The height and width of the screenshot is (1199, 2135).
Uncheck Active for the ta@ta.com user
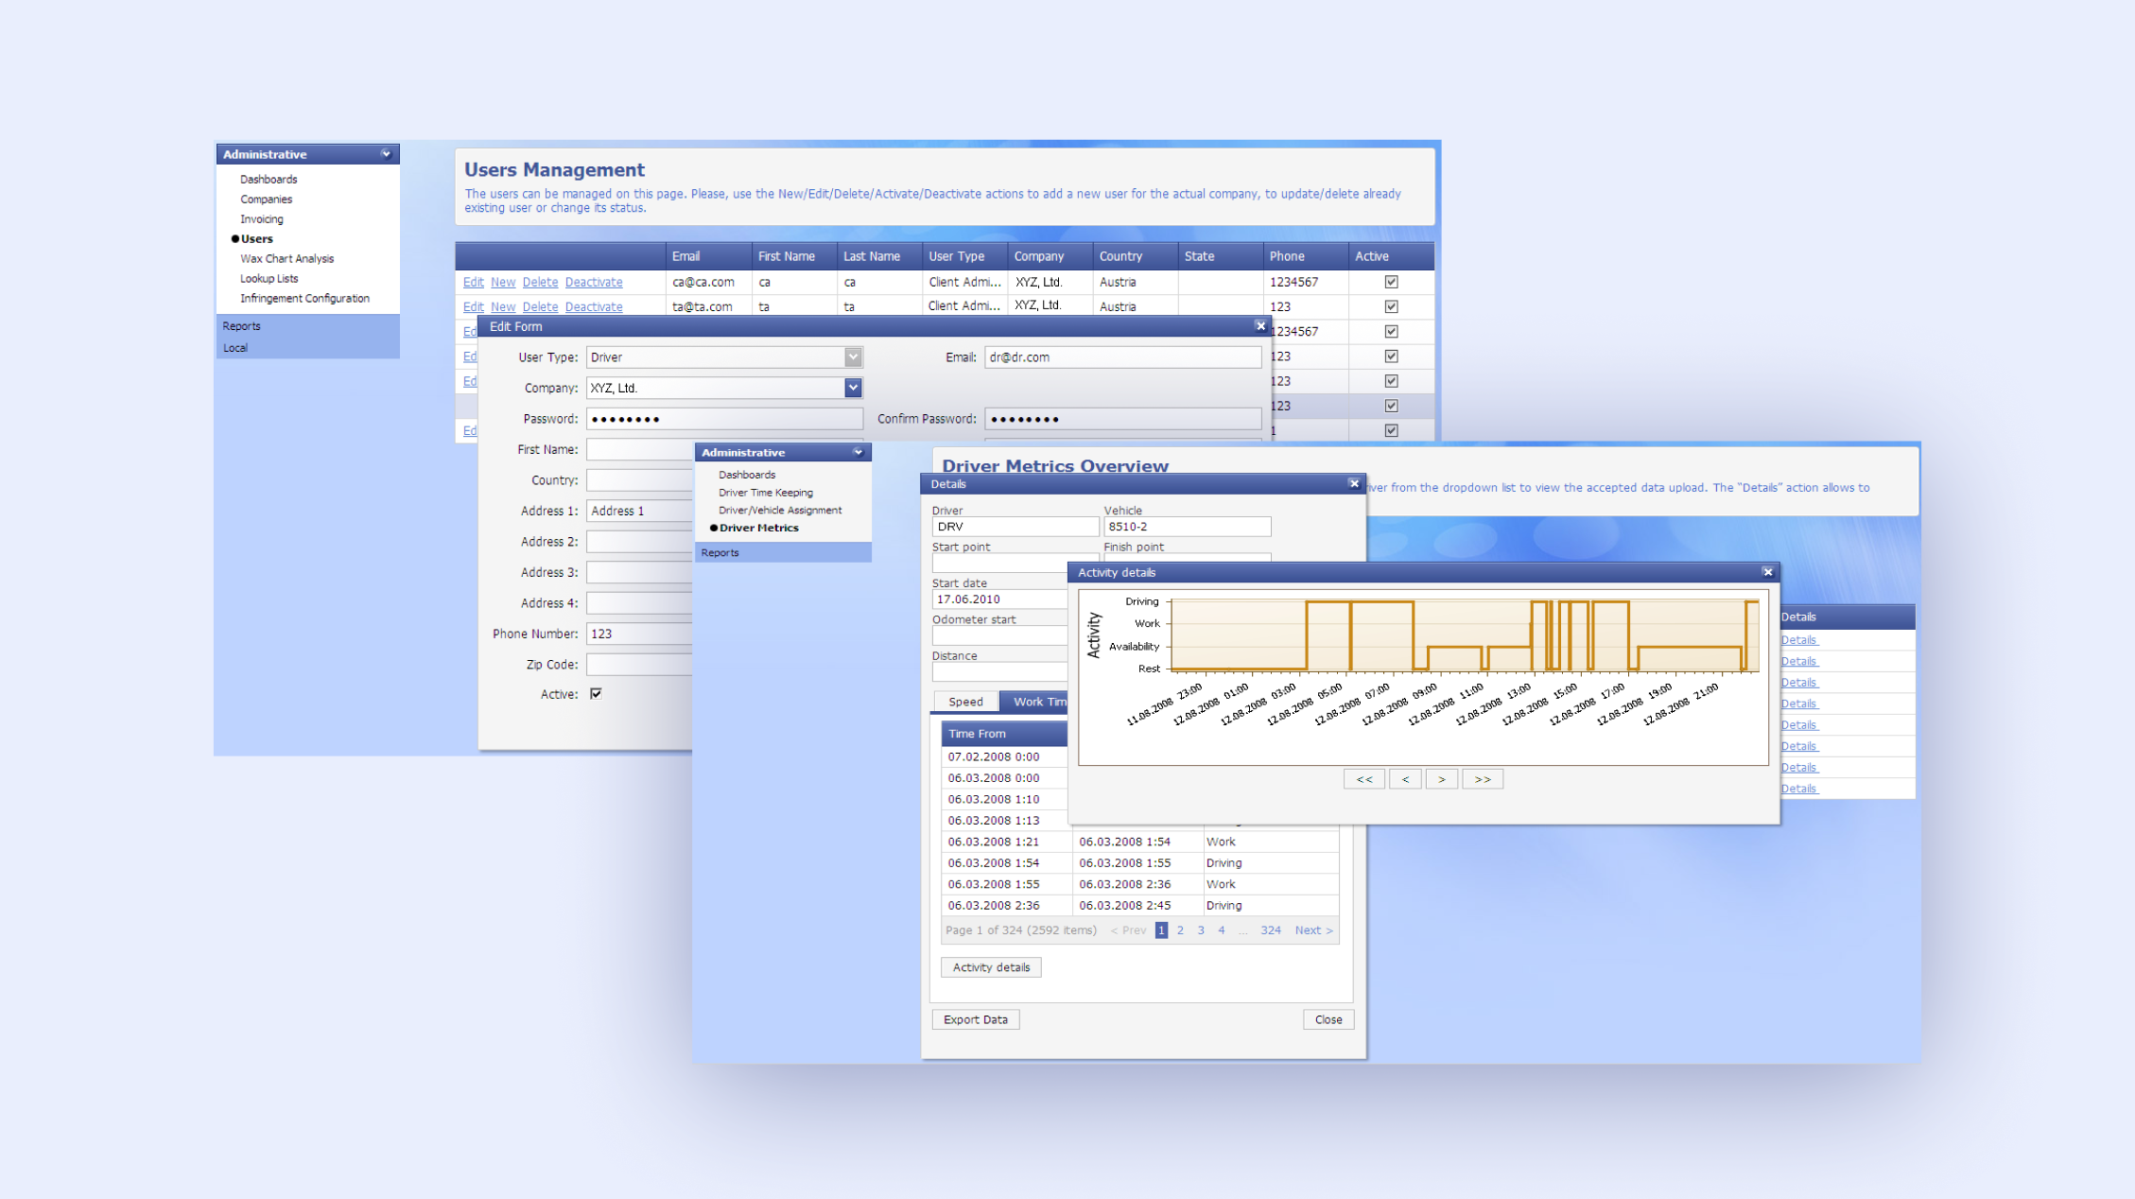pos(1390,305)
